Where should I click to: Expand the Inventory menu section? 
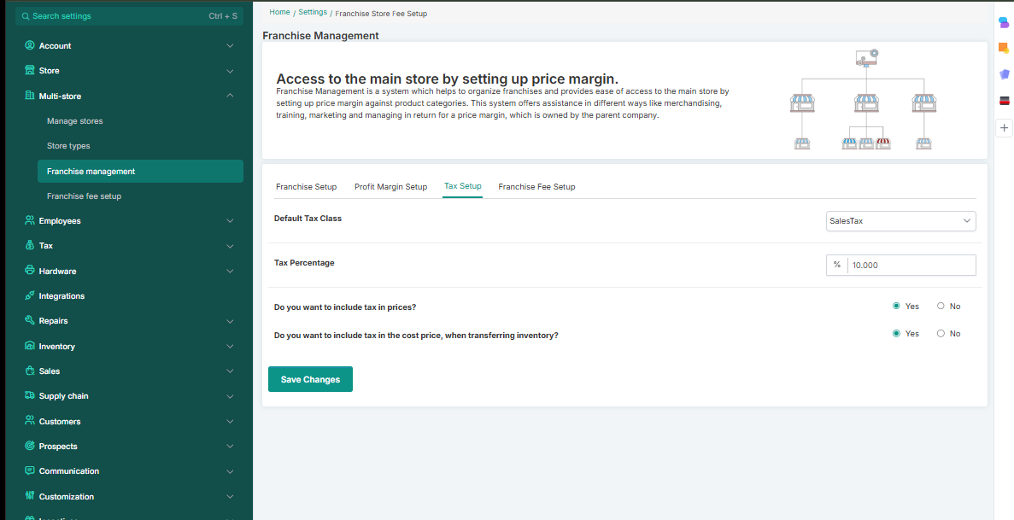pos(230,347)
